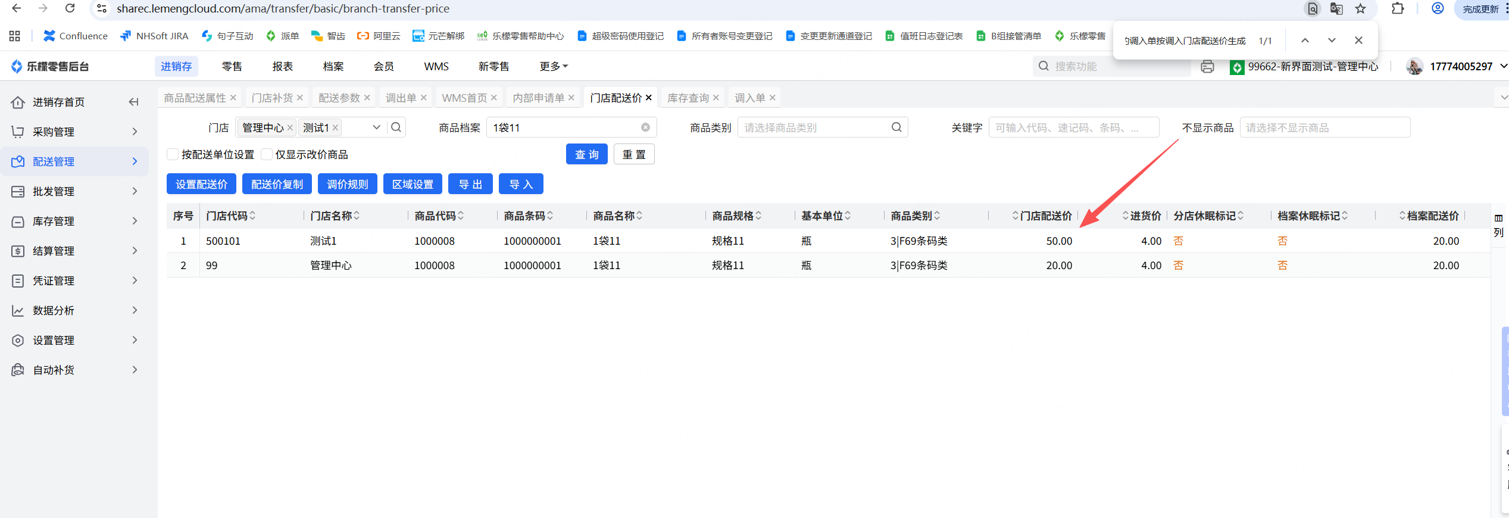Enable 仅显示改价商品 checkbox
Screen dimensions: 1509x518
pyautogui.click(x=267, y=154)
